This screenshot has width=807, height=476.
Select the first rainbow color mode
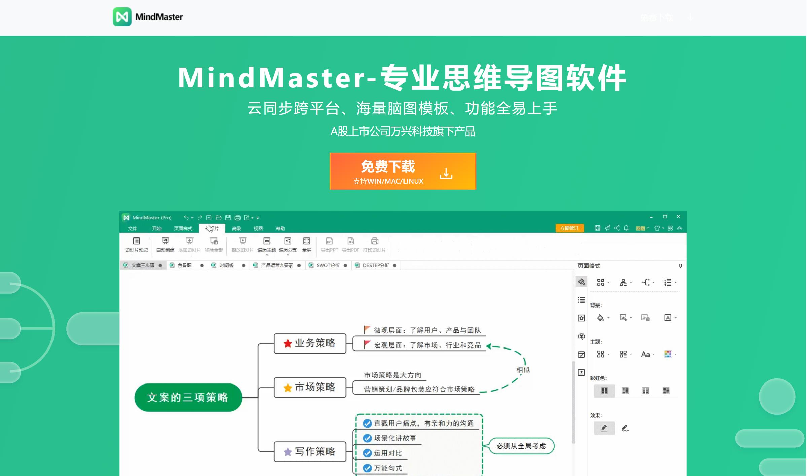(x=604, y=391)
